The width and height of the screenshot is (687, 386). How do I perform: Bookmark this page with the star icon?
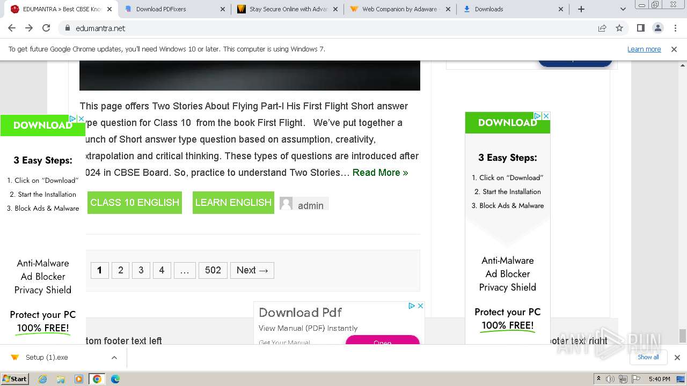(619, 28)
